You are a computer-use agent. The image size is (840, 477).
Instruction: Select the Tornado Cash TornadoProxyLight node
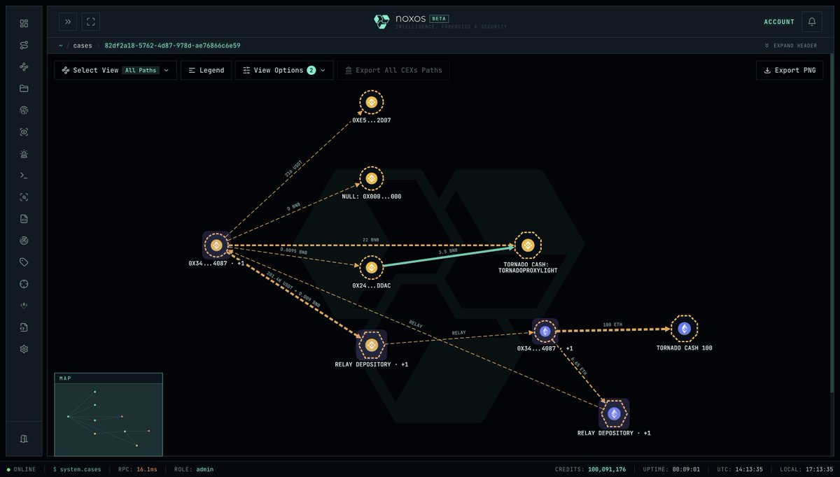528,245
